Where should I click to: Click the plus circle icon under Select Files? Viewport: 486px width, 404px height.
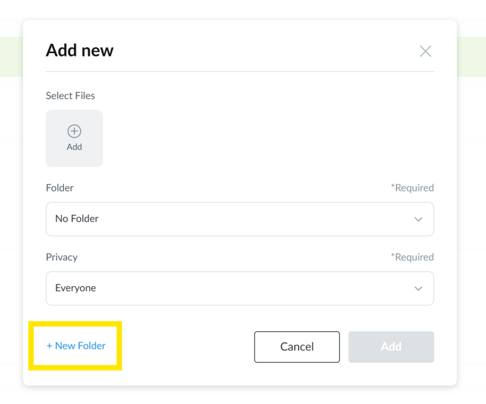point(74,132)
